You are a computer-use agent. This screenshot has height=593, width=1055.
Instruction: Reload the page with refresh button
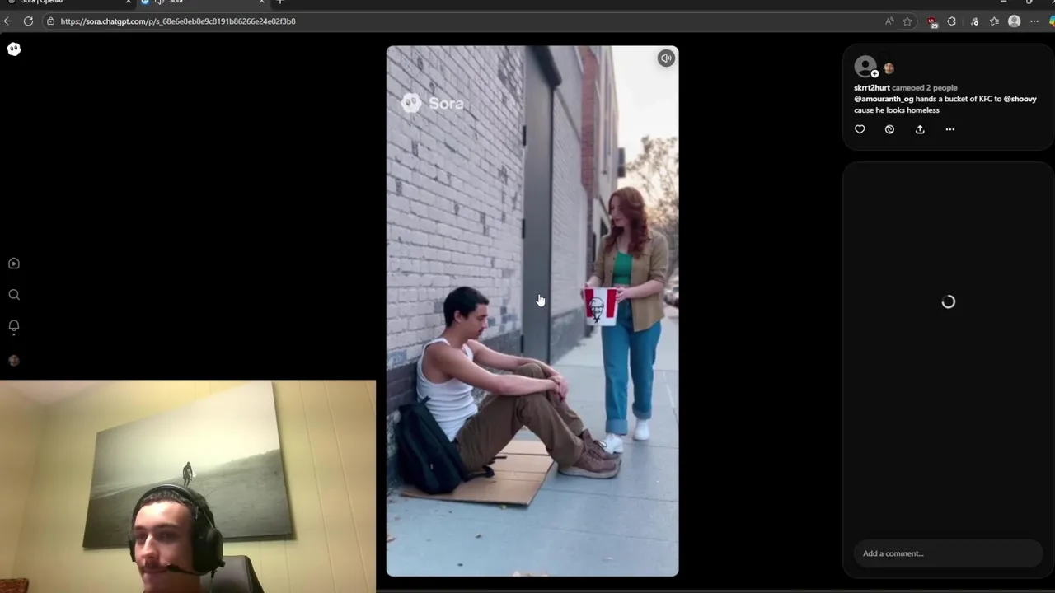(x=28, y=21)
